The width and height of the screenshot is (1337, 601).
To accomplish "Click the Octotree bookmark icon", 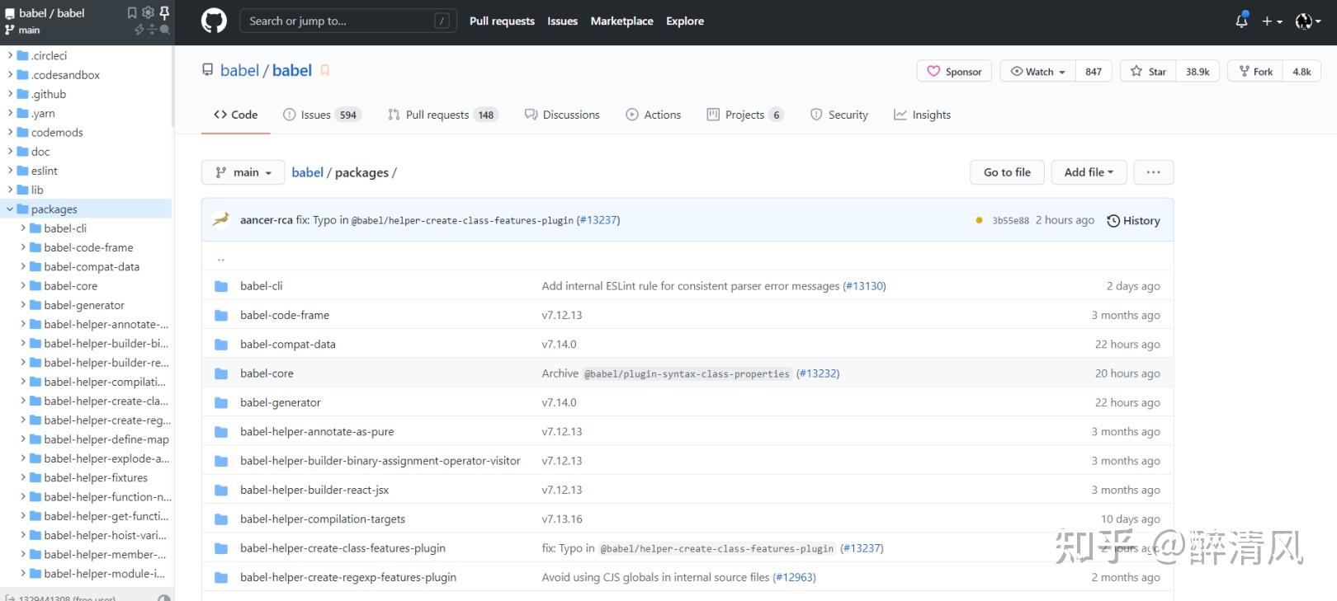I will pyautogui.click(x=132, y=12).
